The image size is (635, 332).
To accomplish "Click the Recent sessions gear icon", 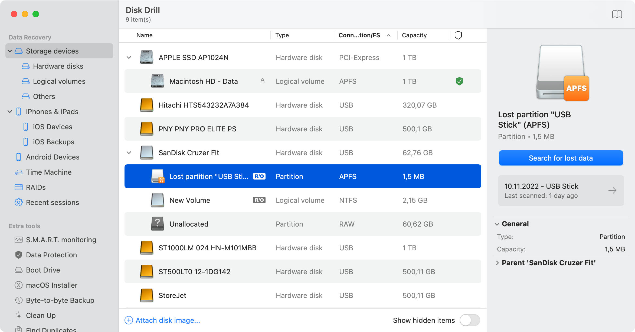I will point(18,202).
